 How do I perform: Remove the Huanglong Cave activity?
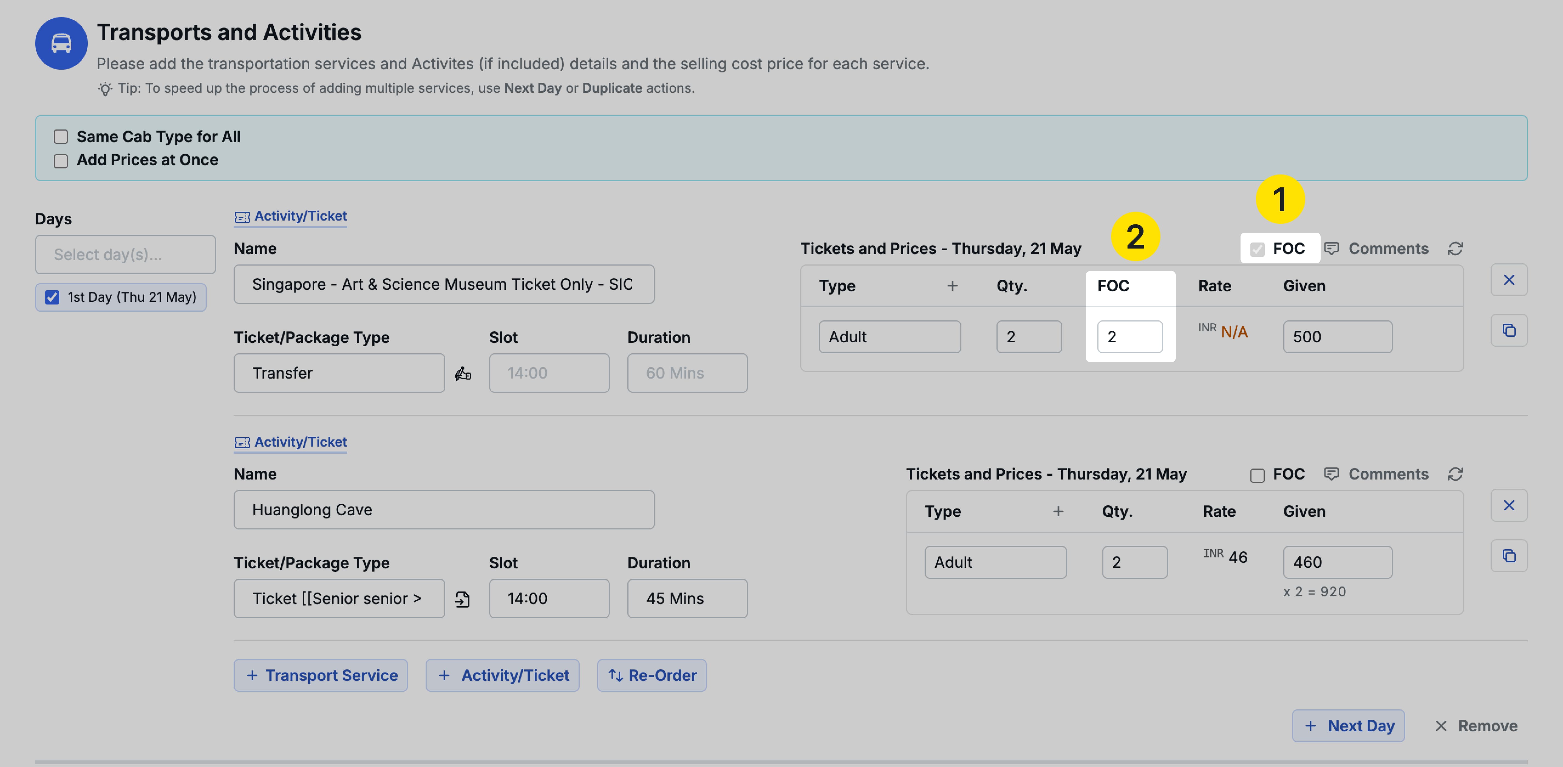coord(1509,506)
